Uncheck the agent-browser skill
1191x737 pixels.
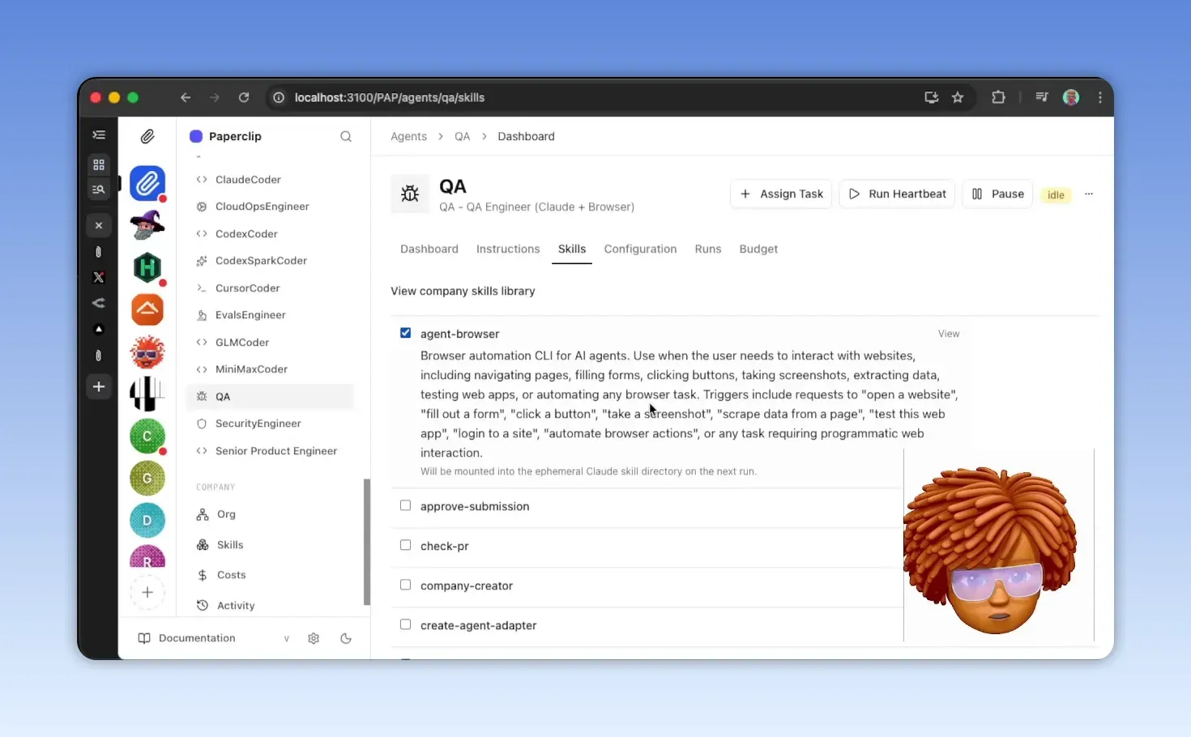[x=405, y=332]
